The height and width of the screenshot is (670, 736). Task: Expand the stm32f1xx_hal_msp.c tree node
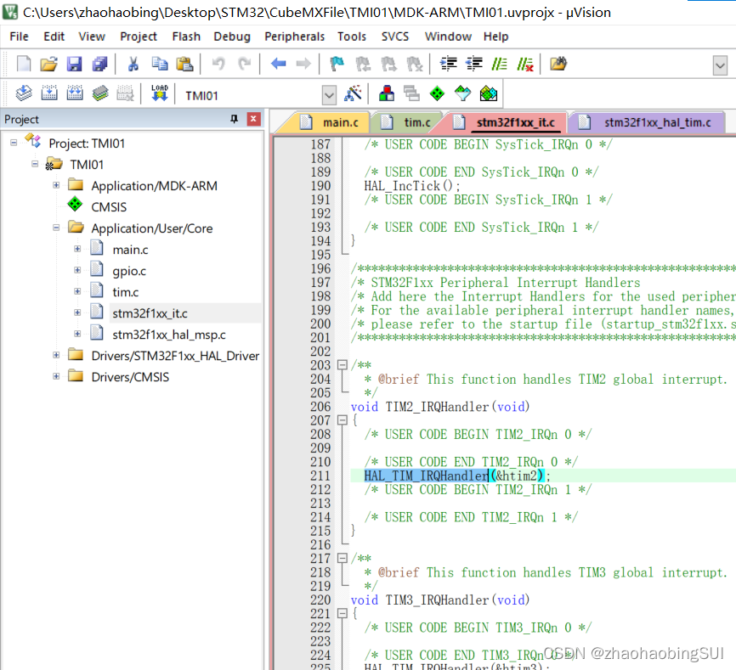[x=77, y=334]
